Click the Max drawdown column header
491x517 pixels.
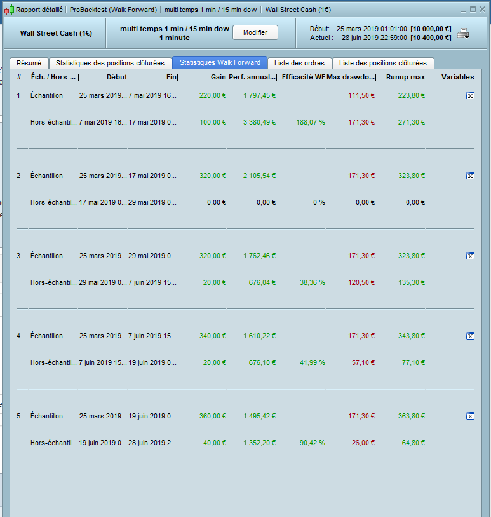(x=351, y=77)
